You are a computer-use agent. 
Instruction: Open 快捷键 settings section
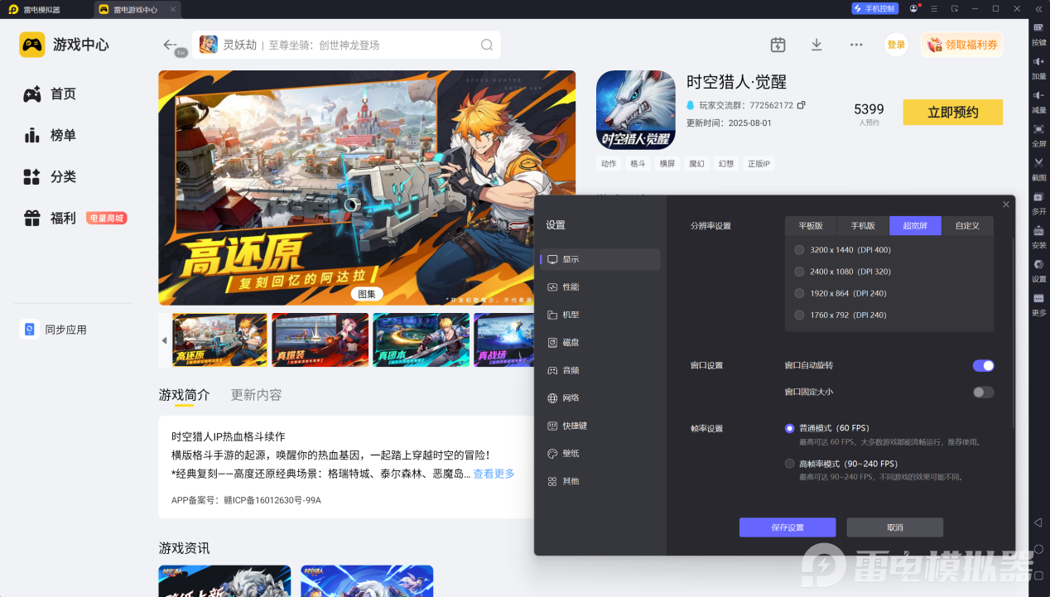pyautogui.click(x=600, y=426)
